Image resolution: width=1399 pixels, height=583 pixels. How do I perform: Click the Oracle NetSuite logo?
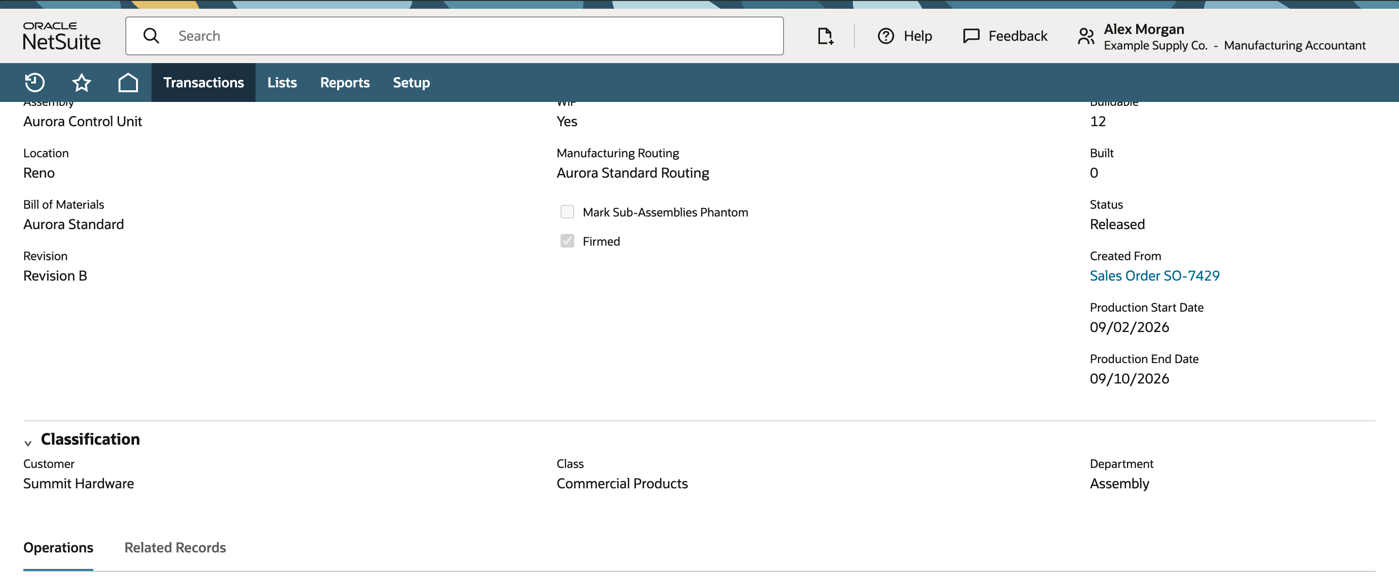pos(61,36)
